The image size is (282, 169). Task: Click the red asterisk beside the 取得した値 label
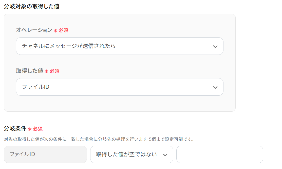(46, 71)
